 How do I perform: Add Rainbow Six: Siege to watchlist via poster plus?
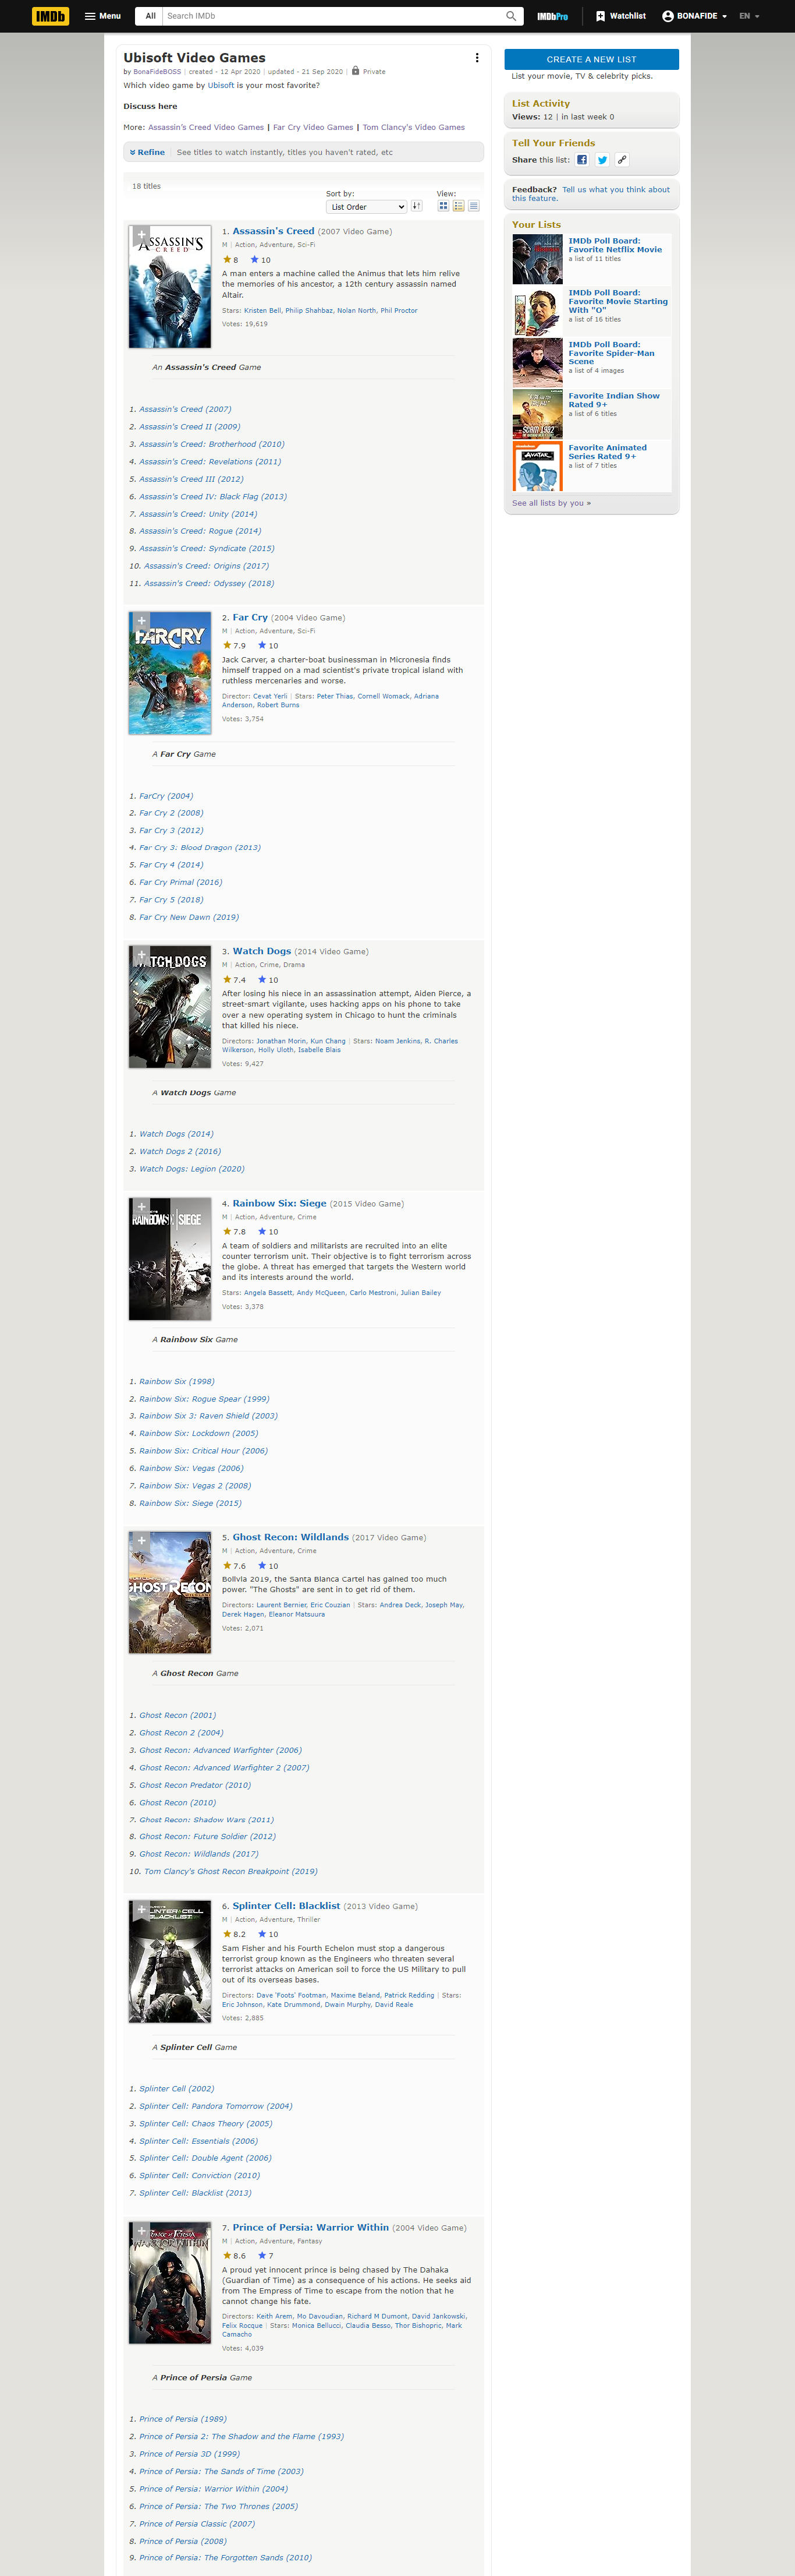click(141, 1207)
